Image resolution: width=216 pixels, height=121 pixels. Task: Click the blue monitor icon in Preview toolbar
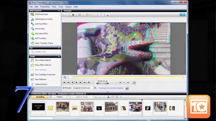point(108,15)
